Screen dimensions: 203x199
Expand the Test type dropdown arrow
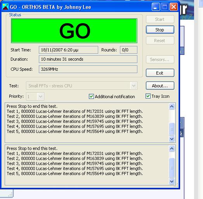point(134,85)
